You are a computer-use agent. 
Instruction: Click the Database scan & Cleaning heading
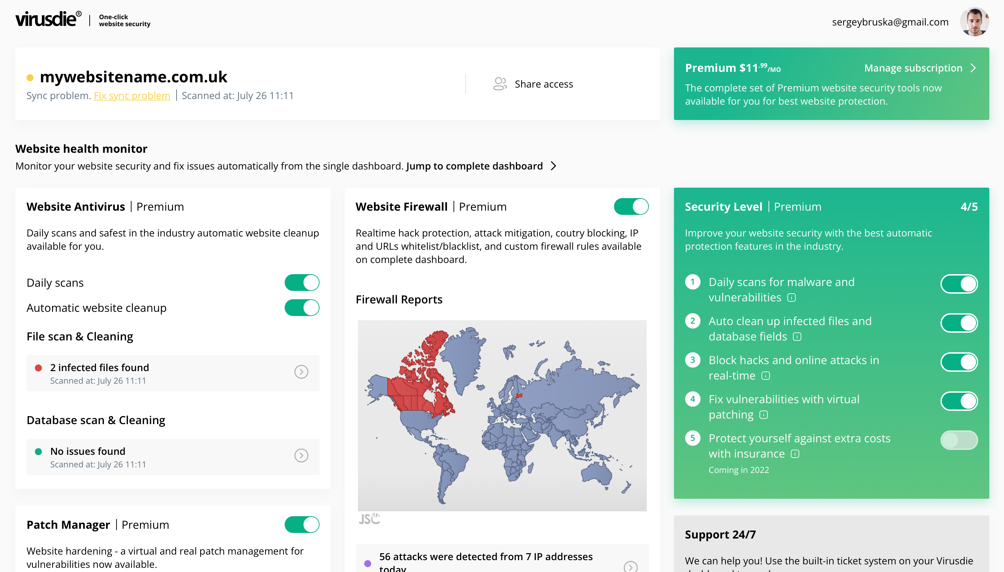pyautogui.click(x=96, y=420)
